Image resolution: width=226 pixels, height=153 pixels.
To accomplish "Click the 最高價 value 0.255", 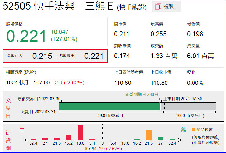I will tap(159, 34).
